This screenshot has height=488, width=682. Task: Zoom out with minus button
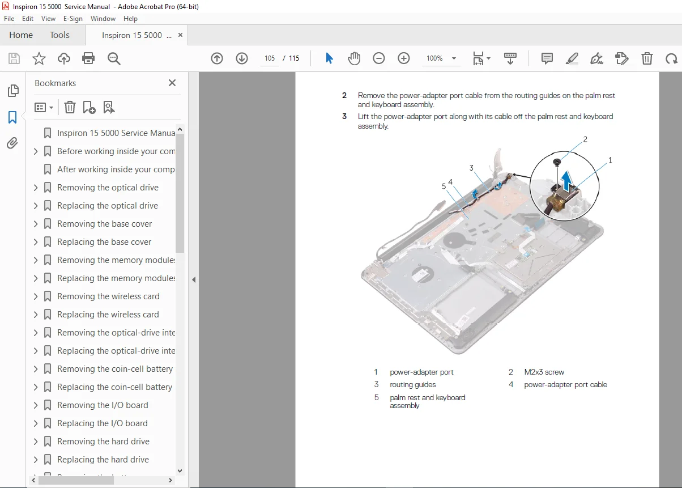point(379,58)
